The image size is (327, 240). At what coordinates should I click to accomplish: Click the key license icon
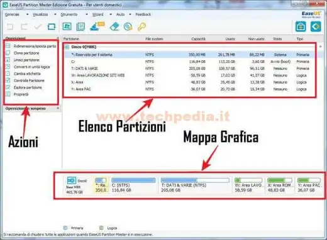point(141,26)
